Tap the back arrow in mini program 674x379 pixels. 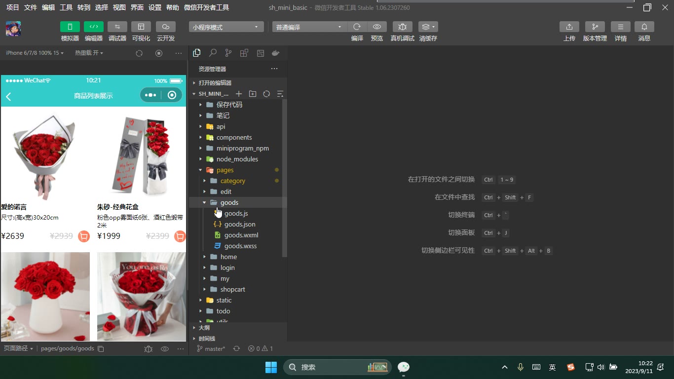click(x=8, y=96)
